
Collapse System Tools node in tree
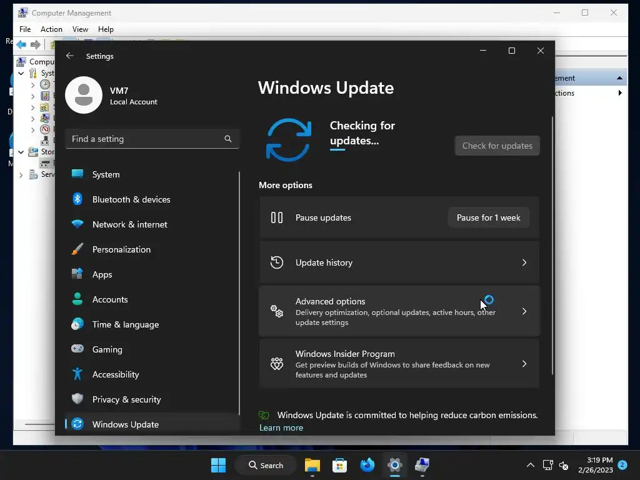click(21, 73)
